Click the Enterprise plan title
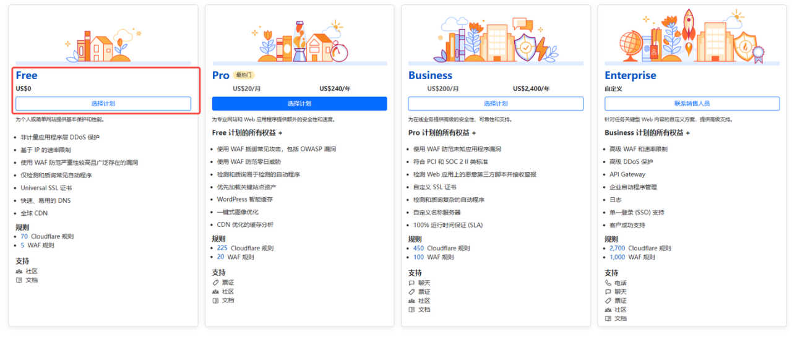The width and height of the screenshot is (792, 345). coord(631,75)
